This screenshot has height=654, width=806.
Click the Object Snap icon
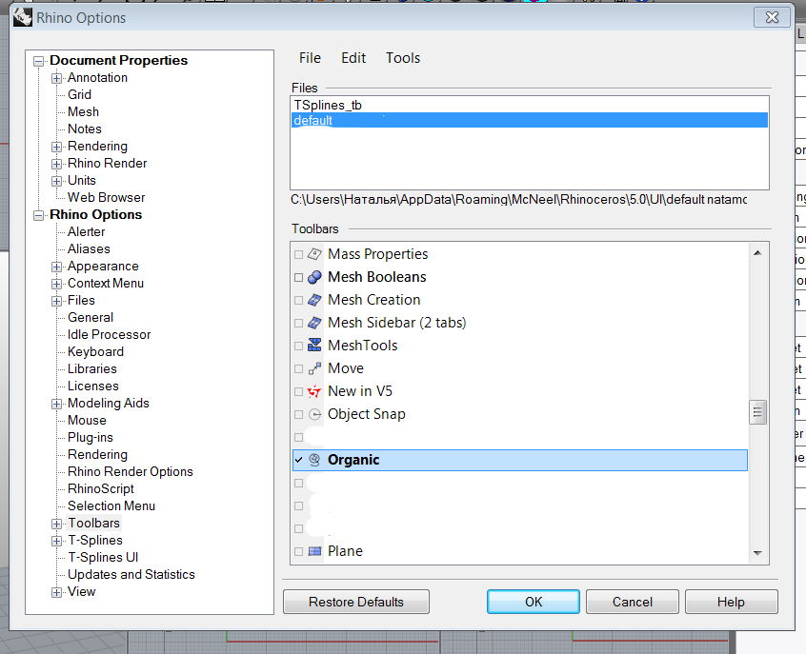click(x=314, y=415)
